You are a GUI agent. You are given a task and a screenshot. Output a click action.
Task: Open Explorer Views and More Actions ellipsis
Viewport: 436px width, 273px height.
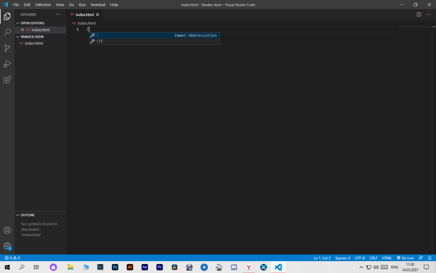click(x=58, y=15)
